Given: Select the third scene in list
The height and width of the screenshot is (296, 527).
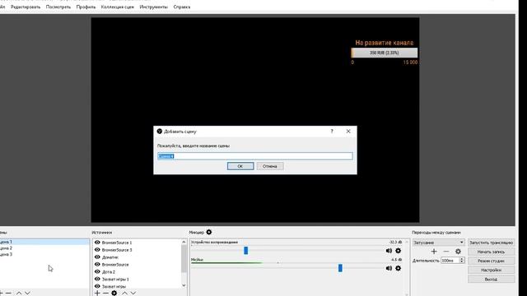Looking at the screenshot, I should coord(44,254).
